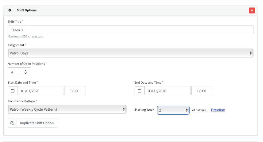Open the Recurrence Pattern dropdown

point(67,109)
